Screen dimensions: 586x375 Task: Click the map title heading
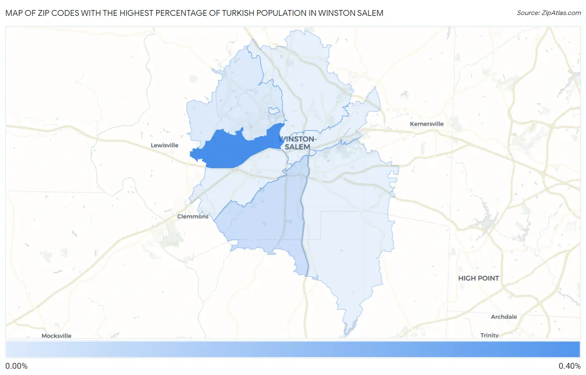(x=194, y=13)
